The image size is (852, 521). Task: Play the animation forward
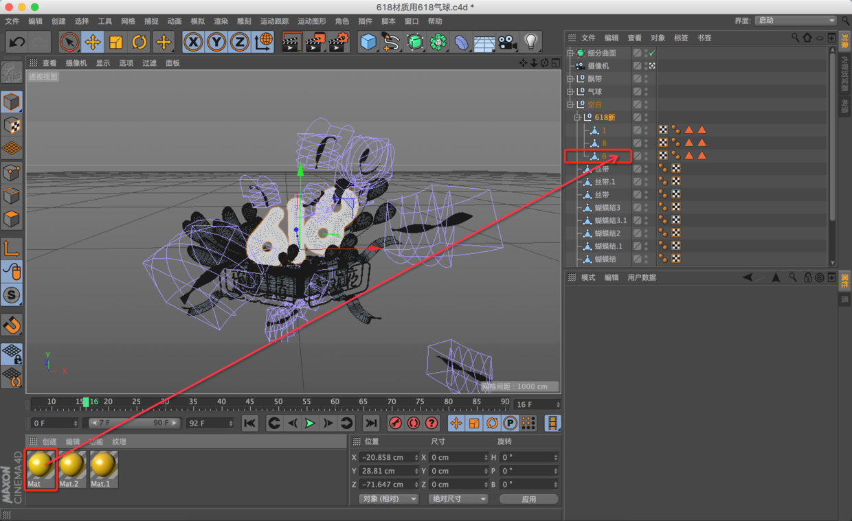(x=311, y=423)
